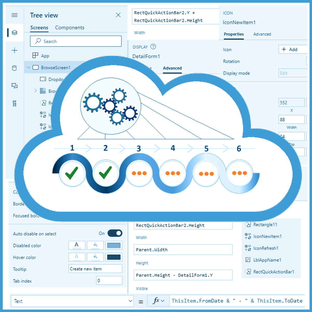Open the Display mode Edit dropdown

[x=293, y=73]
